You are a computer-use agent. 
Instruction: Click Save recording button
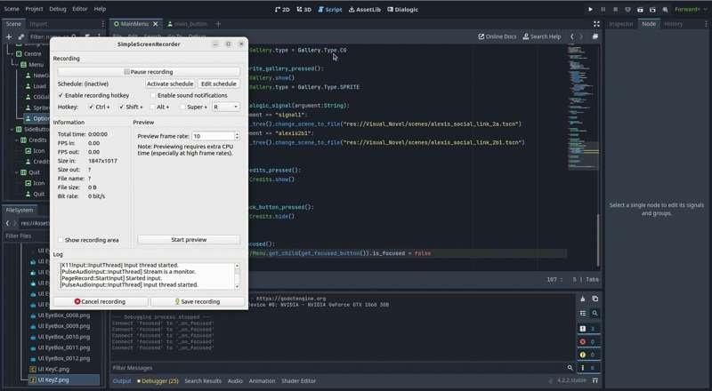click(198, 301)
